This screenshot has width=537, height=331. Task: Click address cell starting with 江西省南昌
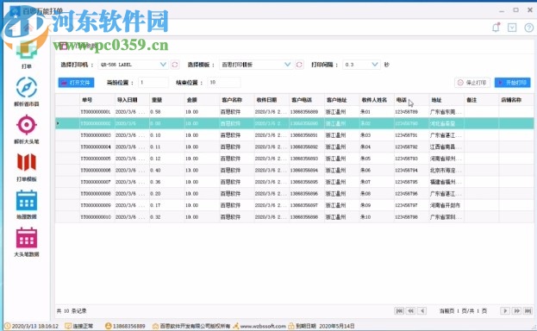[x=446, y=147]
